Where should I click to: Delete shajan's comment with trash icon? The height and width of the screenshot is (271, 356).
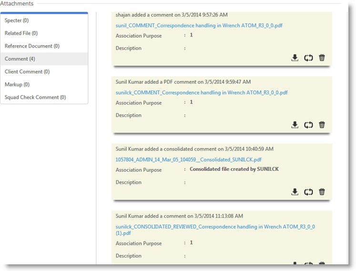coord(322,58)
